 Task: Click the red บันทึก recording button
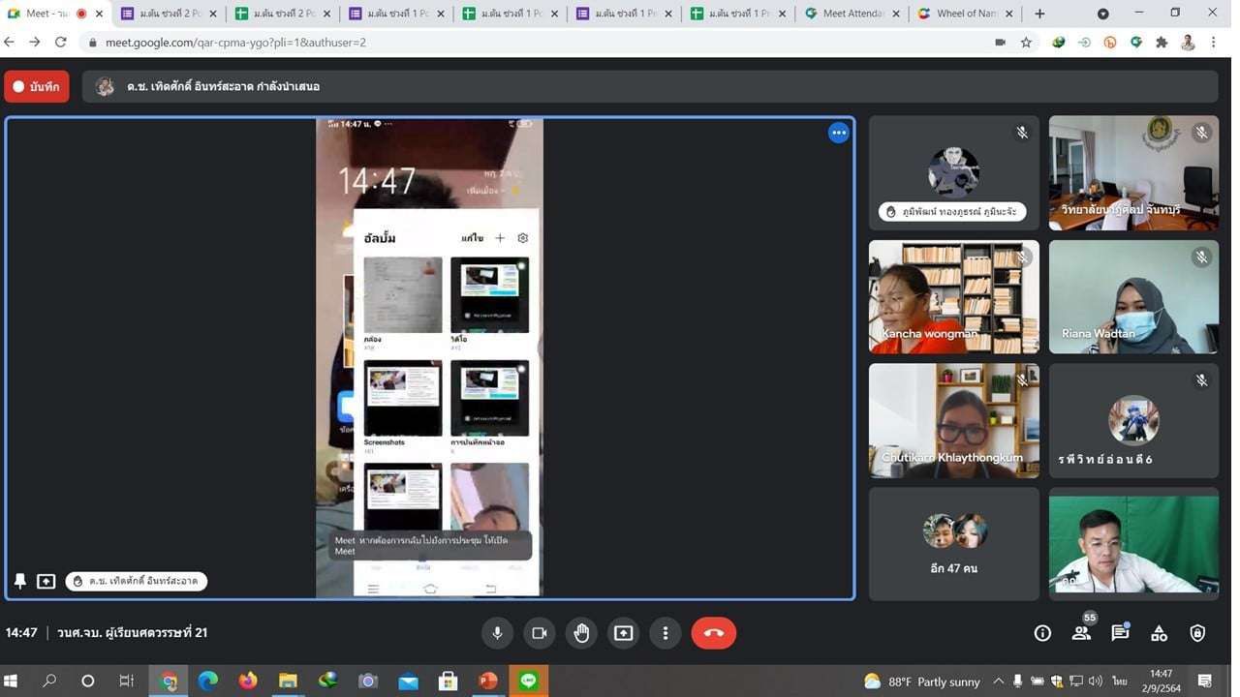click(37, 86)
